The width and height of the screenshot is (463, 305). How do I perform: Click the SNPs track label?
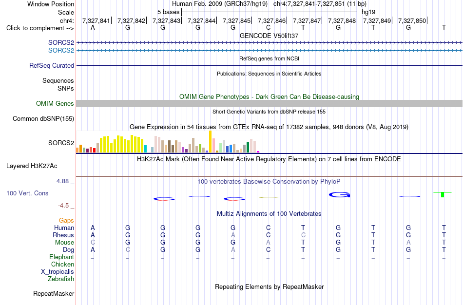pos(66,88)
